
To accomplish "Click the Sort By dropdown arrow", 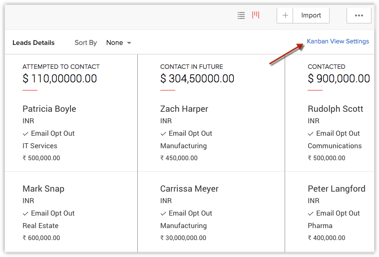I will click(x=129, y=43).
